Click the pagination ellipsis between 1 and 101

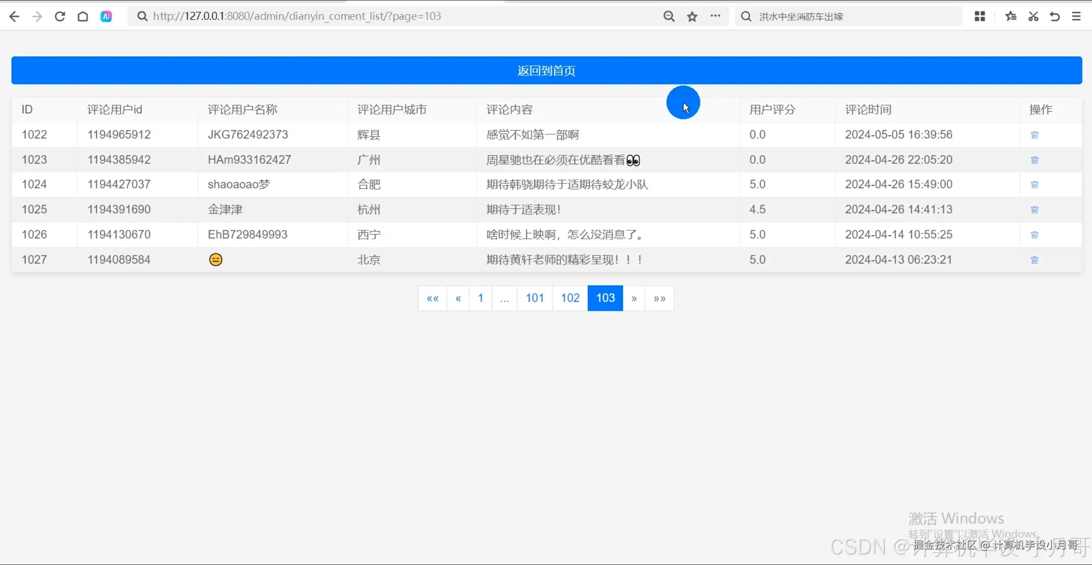pyautogui.click(x=504, y=298)
